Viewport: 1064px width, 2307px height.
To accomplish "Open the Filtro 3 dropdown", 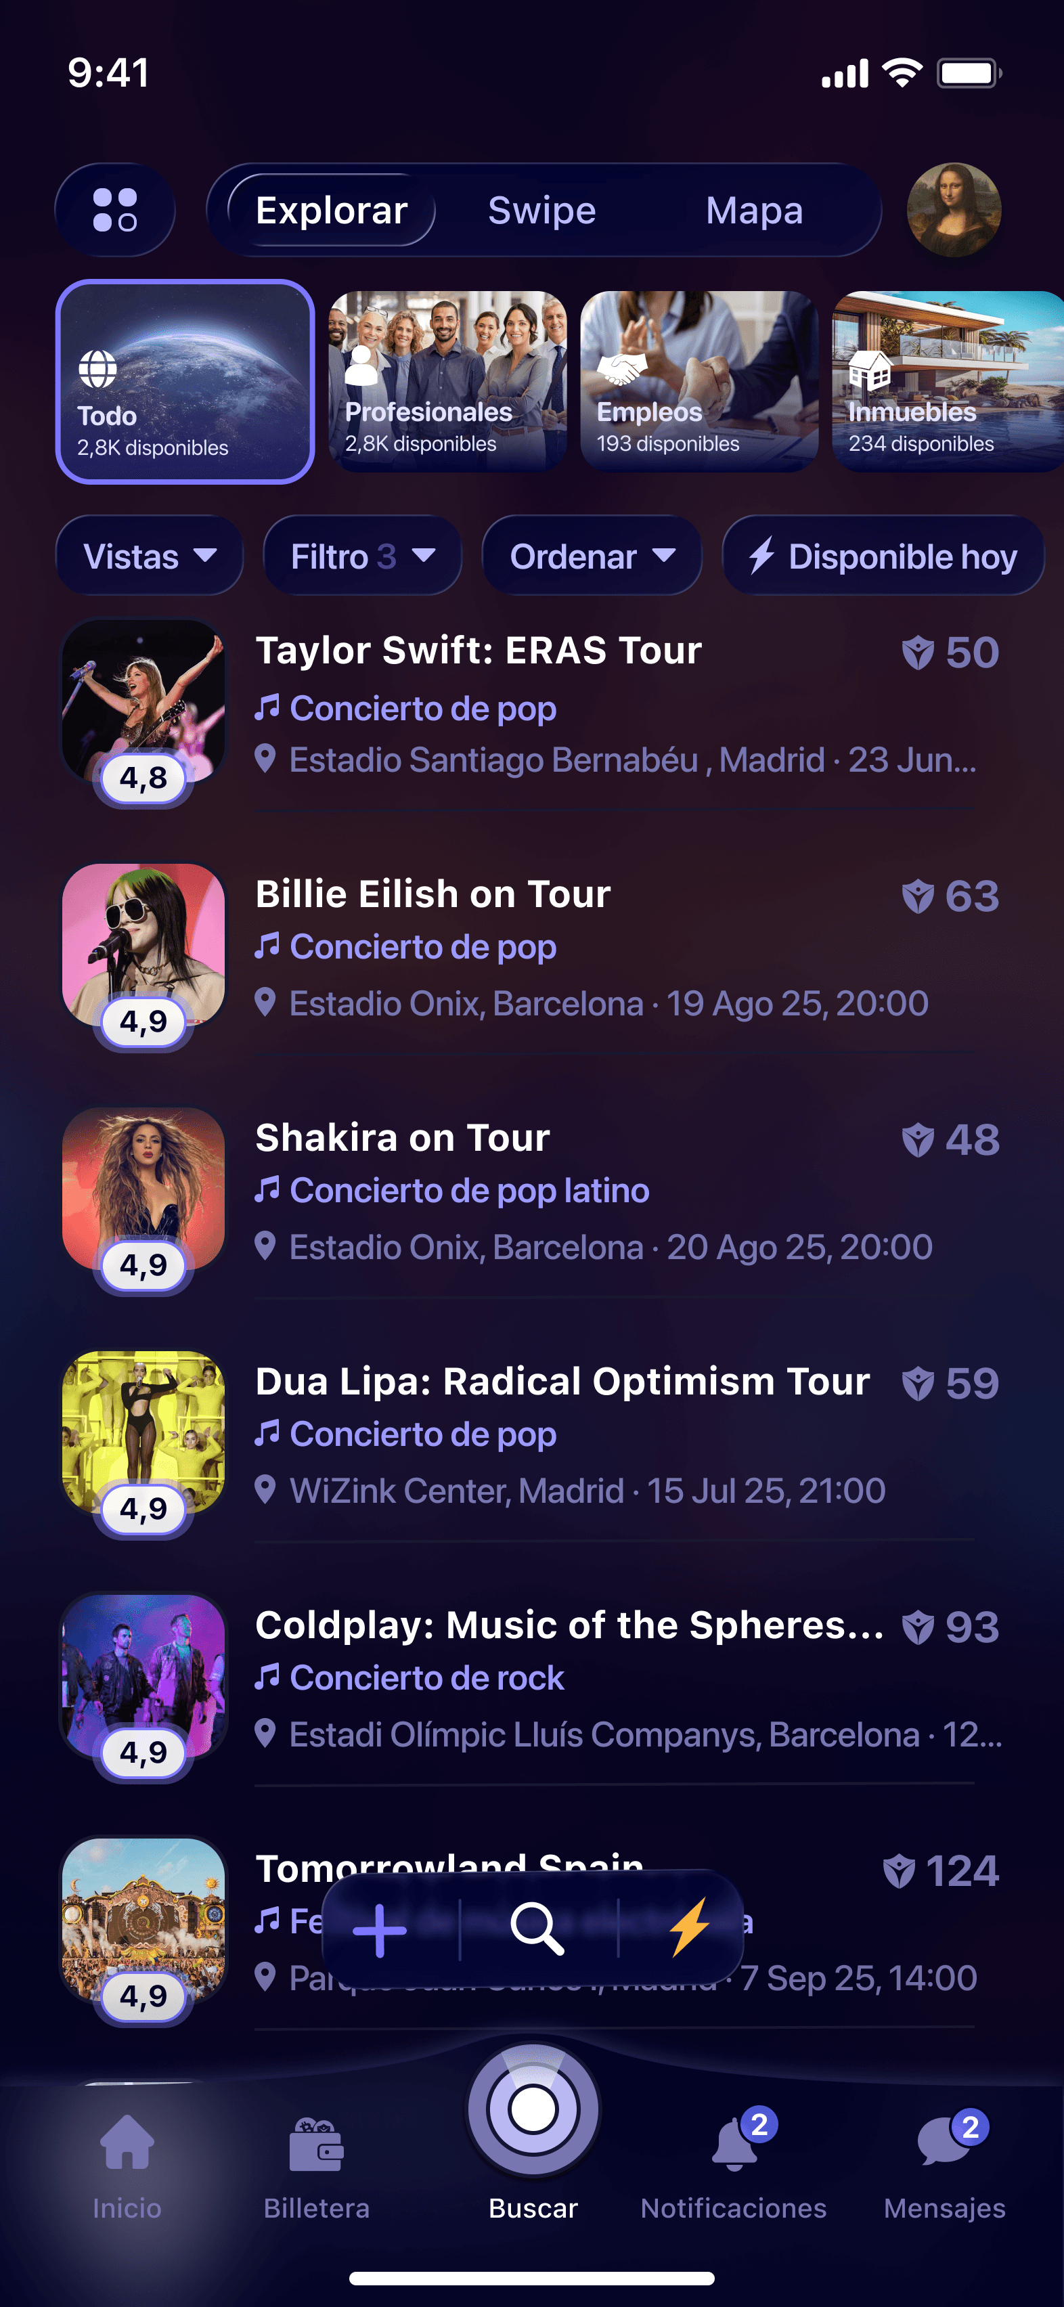I will (363, 556).
